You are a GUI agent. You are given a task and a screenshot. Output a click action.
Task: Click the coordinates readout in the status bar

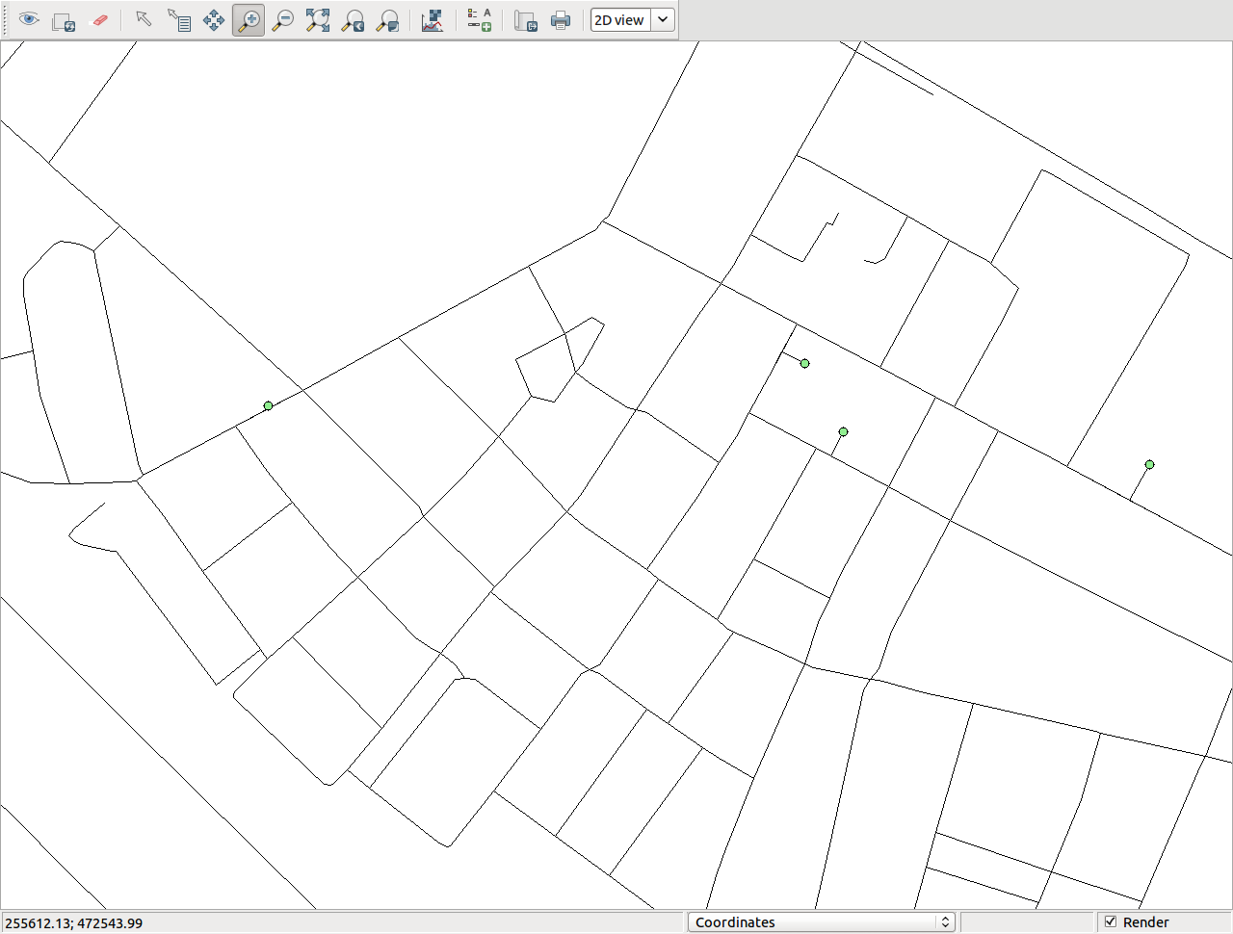[74, 923]
